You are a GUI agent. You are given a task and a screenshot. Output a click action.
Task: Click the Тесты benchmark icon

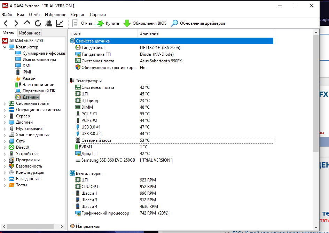[11, 185]
